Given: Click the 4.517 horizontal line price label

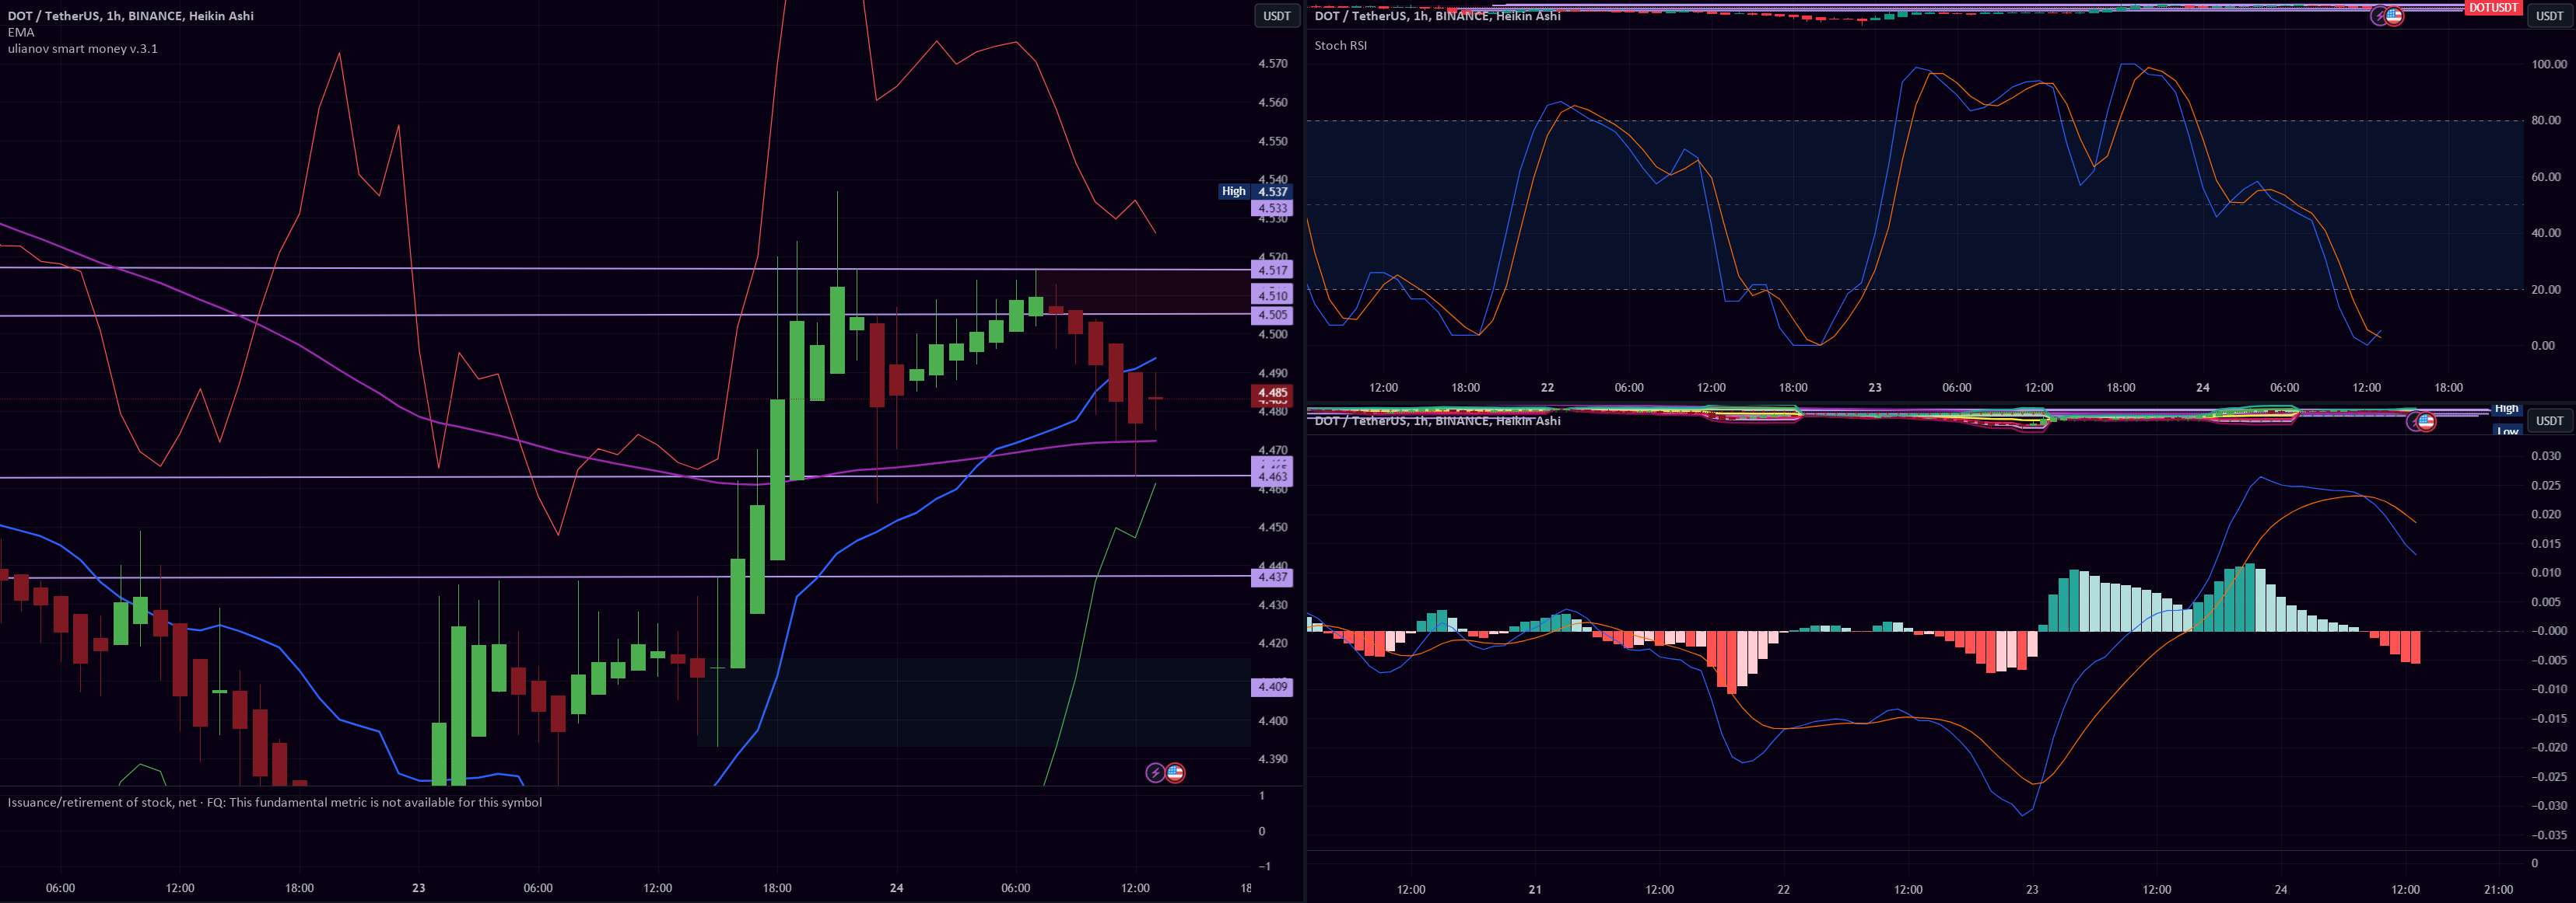Looking at the screenshot, I should click(x=1272, y=270).
